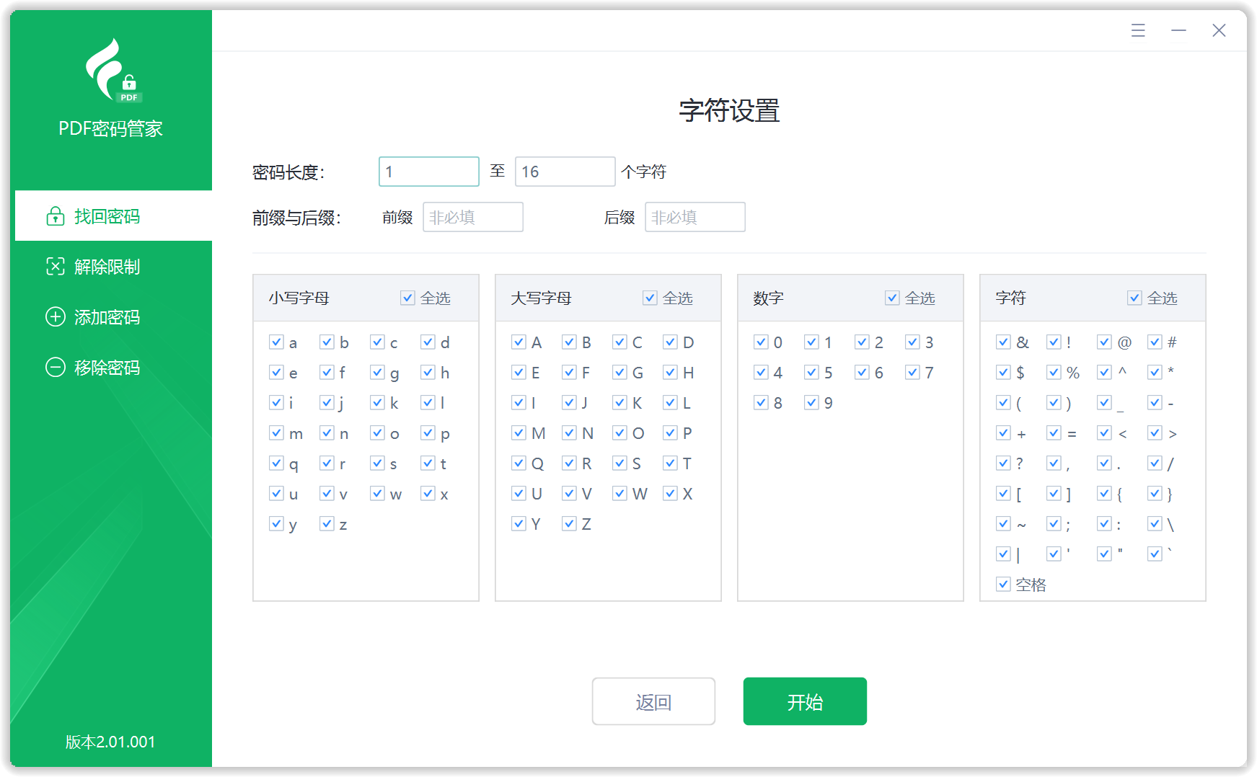The width and height of the screenshot is (1257, 777).
Task: Uncheck the < symbol
Action: pyautogui.click(x=1104, y=432)
